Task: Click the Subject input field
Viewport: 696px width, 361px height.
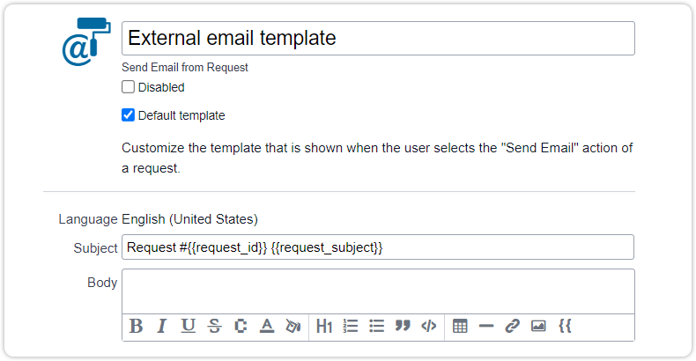Action: pyautogui.click(x=378, y=247)
